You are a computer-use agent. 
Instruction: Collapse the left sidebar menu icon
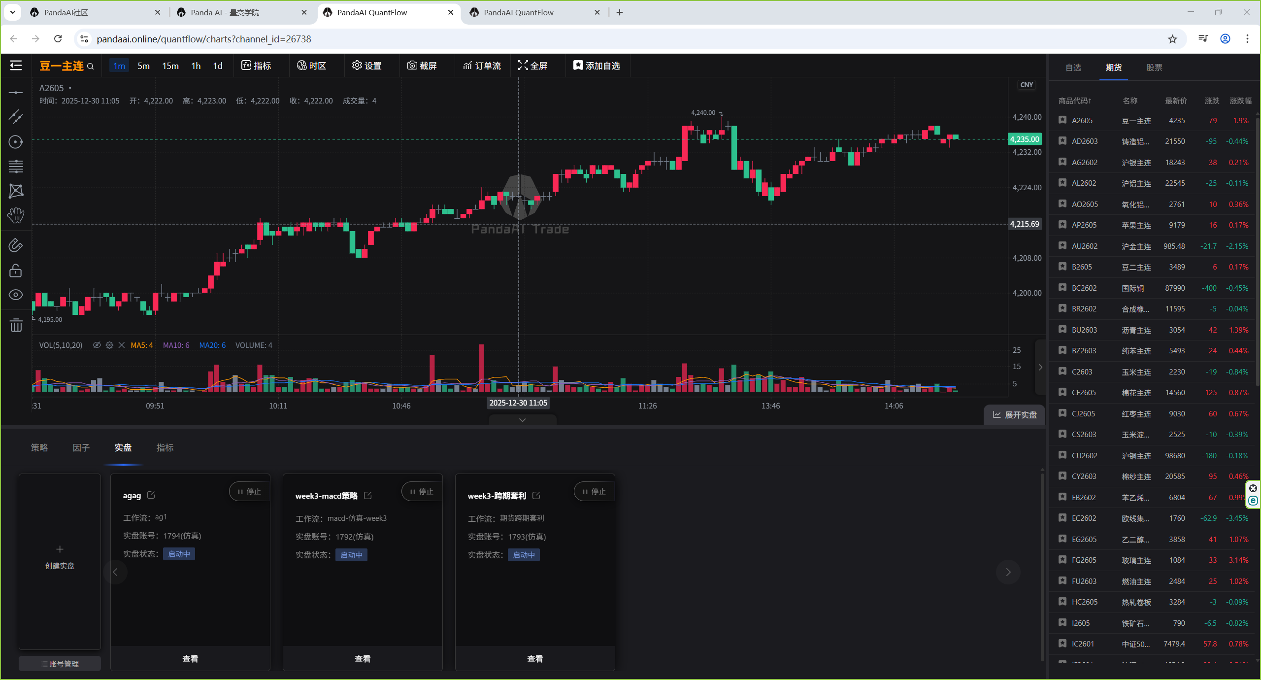click(16, 66)
